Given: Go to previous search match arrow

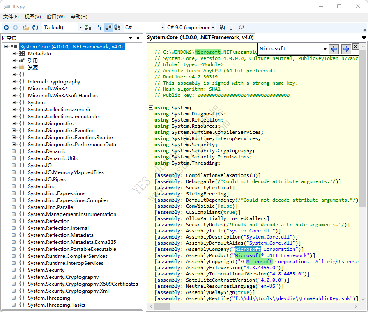Looking at the screenshot, I should 334,49.
